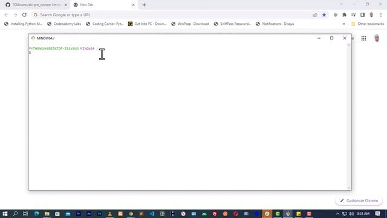
Task: Open the Windows notification center
Action: tap(377, 214)
